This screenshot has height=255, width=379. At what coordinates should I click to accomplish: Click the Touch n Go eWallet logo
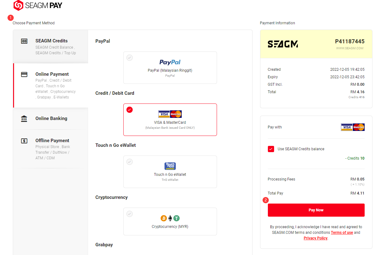(170, 166)
